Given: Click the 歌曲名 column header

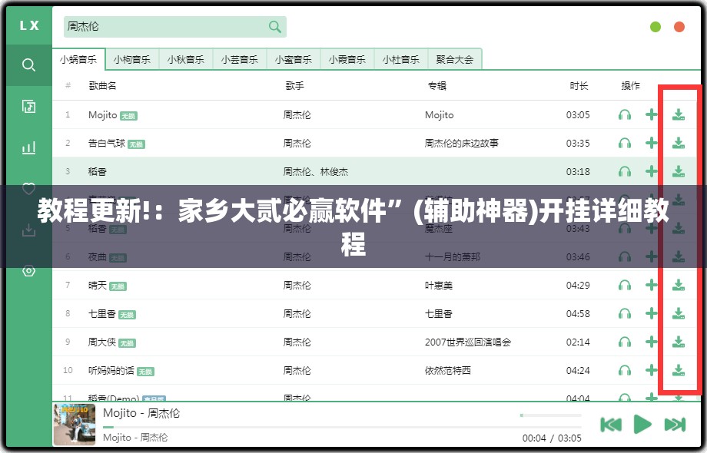Looking at the screenshot, I should point(103,85).
